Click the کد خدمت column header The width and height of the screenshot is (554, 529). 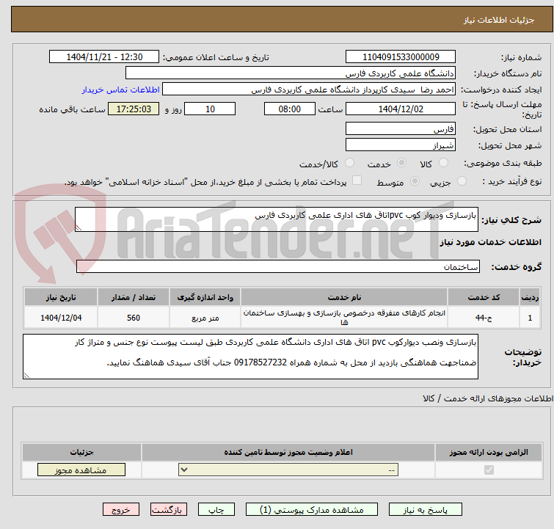pos(484,297)
